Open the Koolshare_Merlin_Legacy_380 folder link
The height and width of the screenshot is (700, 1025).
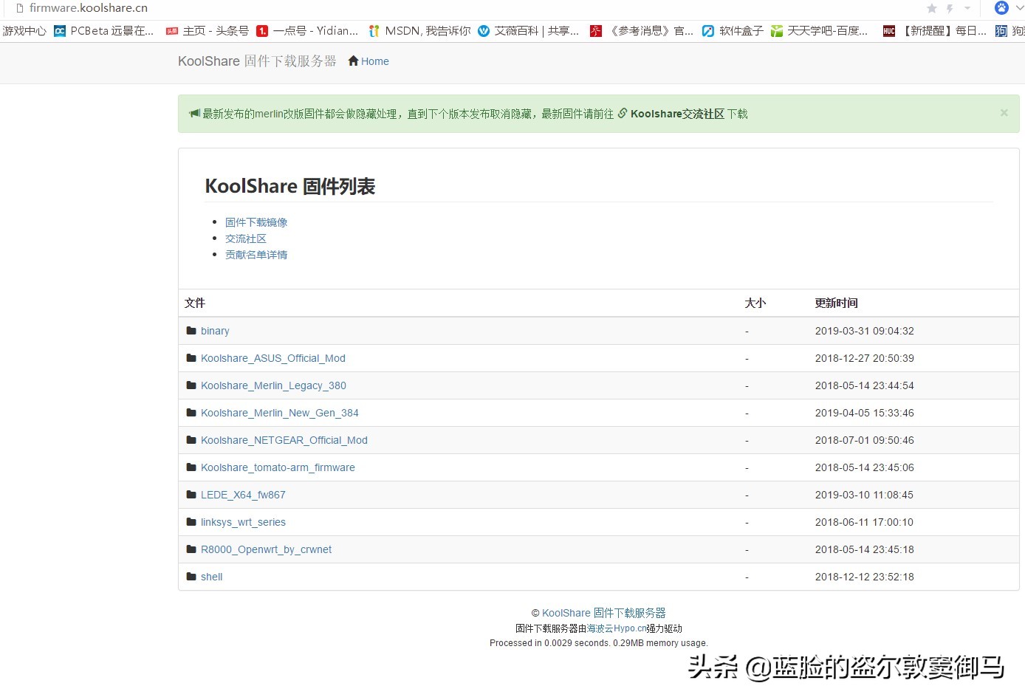click(273, 385)
